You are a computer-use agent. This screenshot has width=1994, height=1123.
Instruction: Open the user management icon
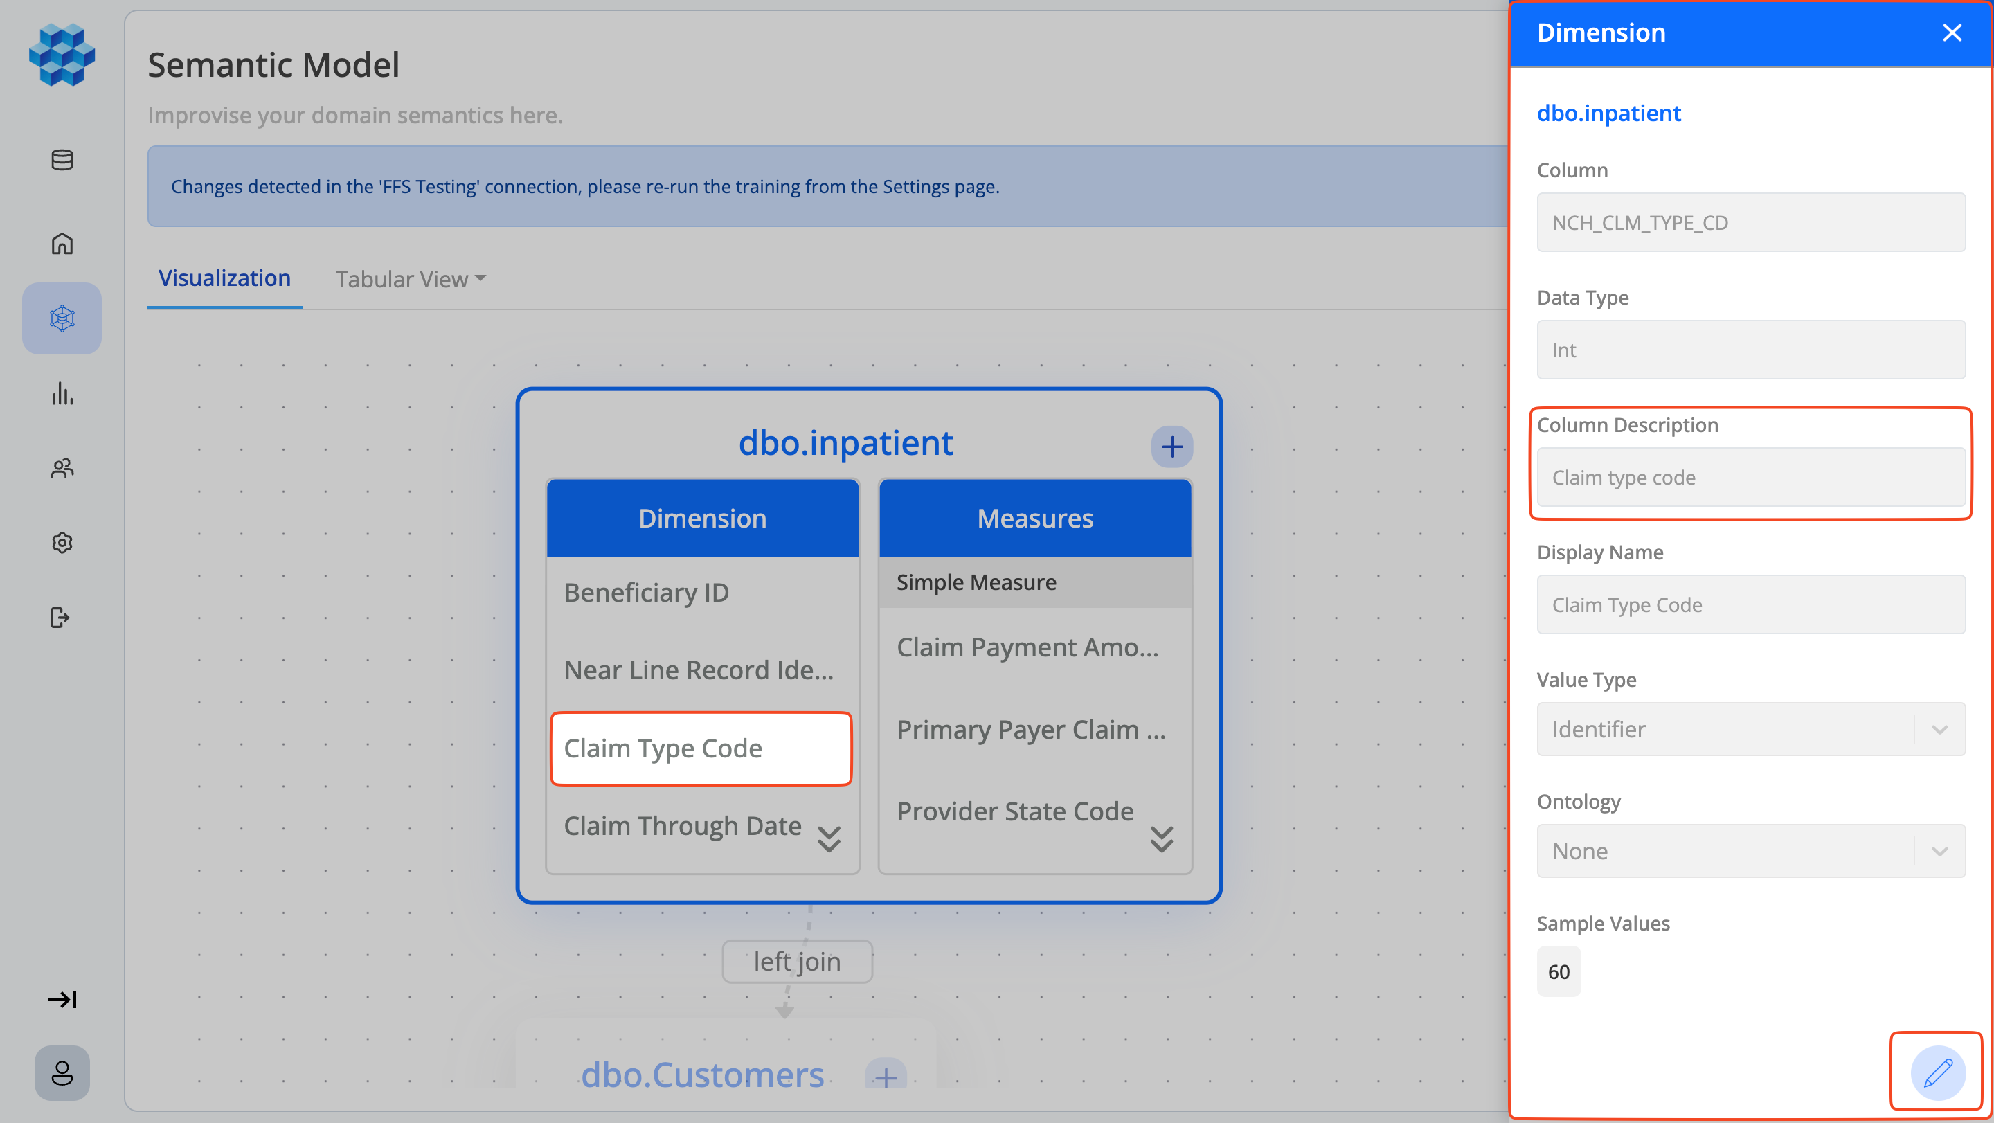(x=61, y=467)
